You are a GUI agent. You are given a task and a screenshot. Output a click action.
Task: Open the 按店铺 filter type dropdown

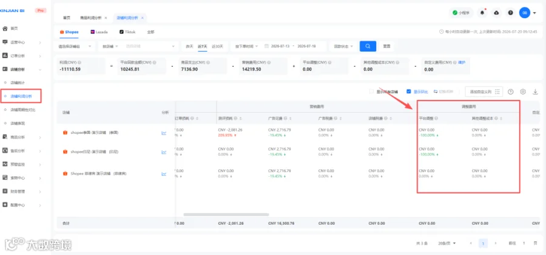tap(110, 46)
